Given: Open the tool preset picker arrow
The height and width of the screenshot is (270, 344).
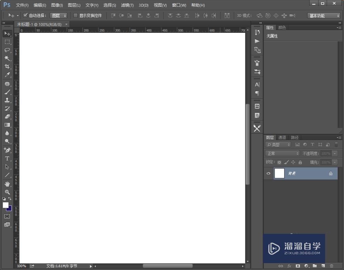Looking at the screenshot, I should point(18,15).
